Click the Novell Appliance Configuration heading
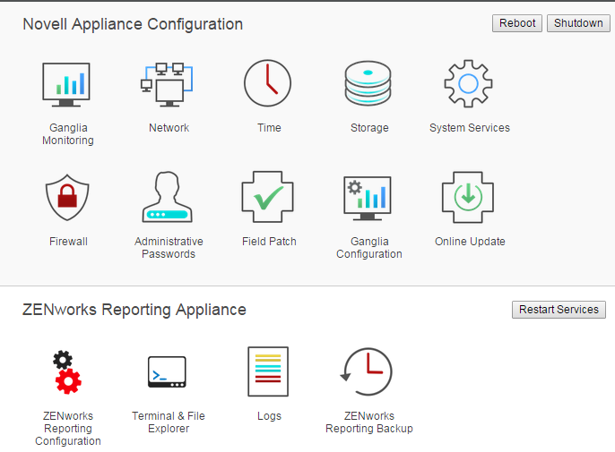Screen dimensions: 615x452 133,24
